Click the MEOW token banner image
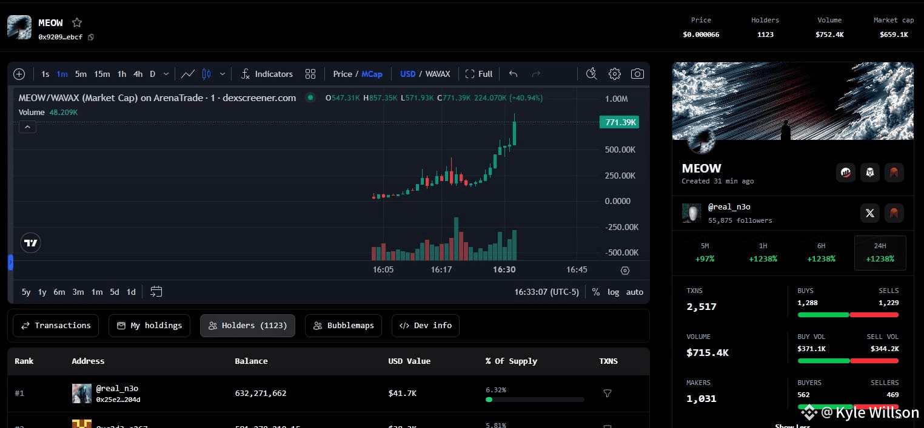Viewport: 924px width, 428px height. pyautogui.click(x=793, y=100)
